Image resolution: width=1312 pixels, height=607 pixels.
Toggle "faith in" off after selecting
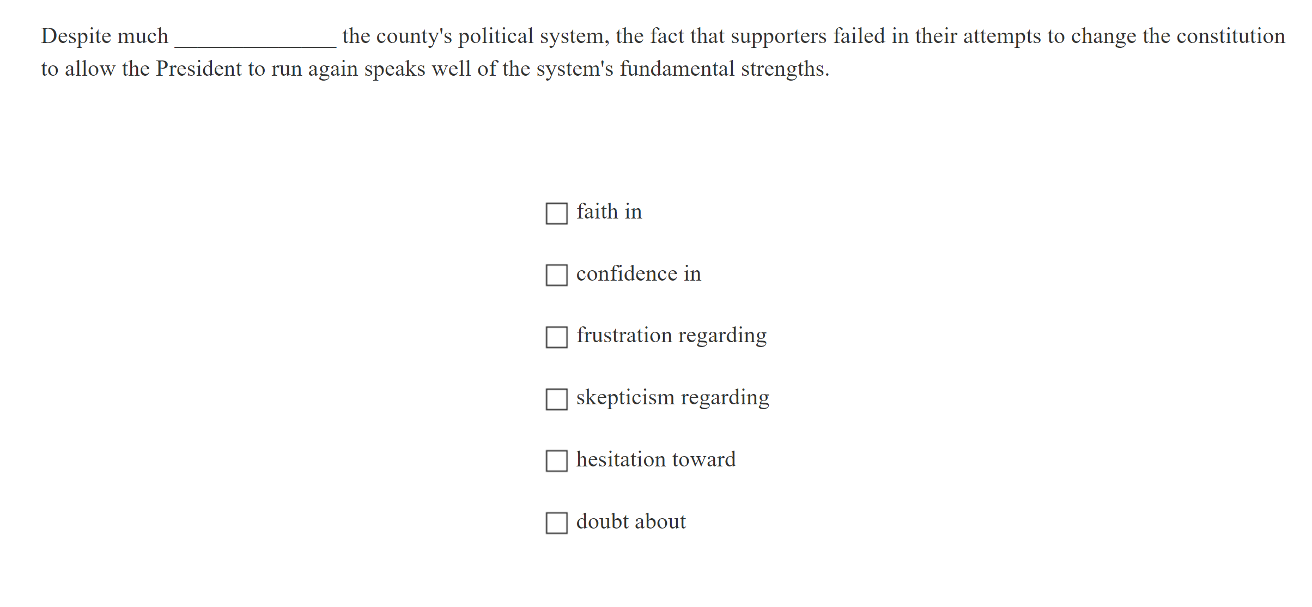[x=555, y=214]
